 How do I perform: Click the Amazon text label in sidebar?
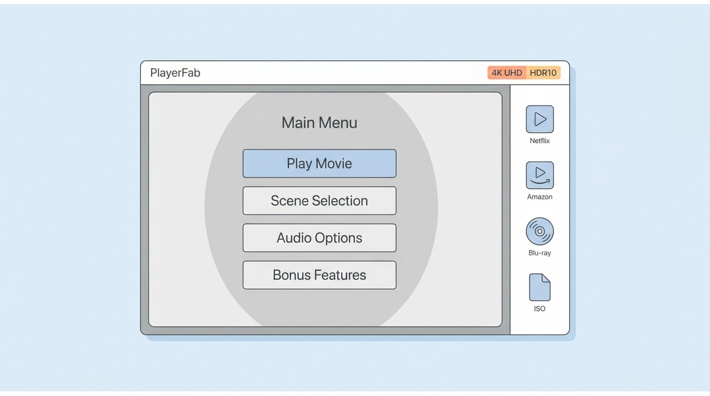(x=540, y=197)
